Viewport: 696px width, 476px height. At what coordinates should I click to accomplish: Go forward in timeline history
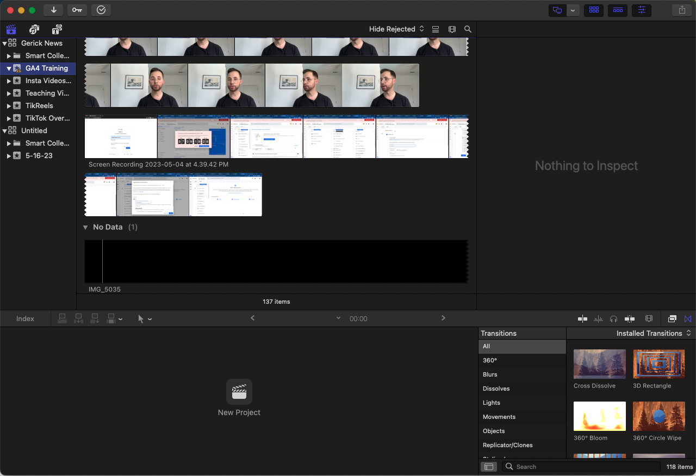443,318
